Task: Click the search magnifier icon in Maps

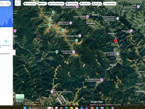Action: (x=2, y=4)
